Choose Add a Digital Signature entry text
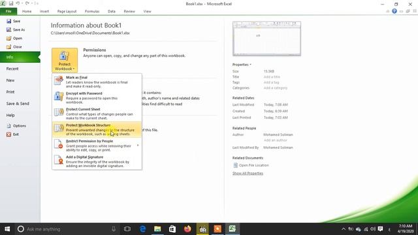418x235 pixels. (84, 157)
